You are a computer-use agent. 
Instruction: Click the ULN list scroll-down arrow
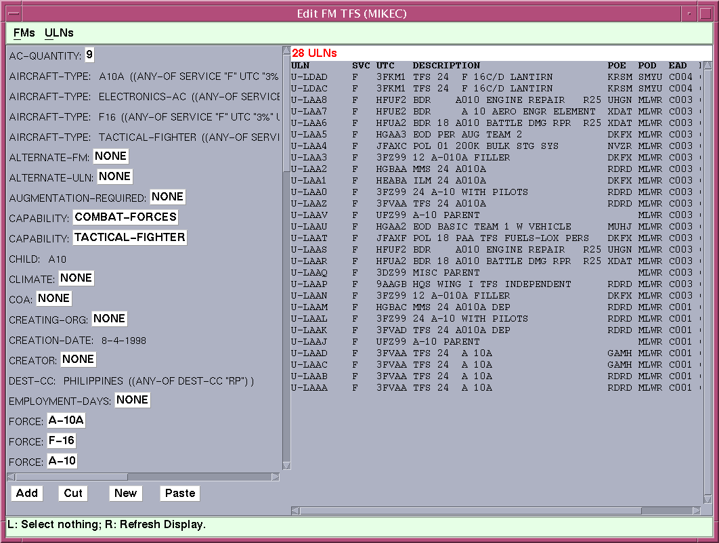pos(707,499)
